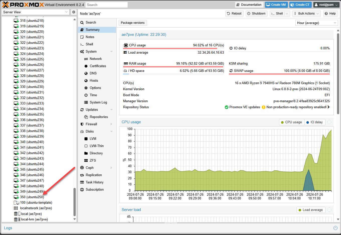
Task: Open the LVM-Thin menu entry
Action: tap(97, 146)
